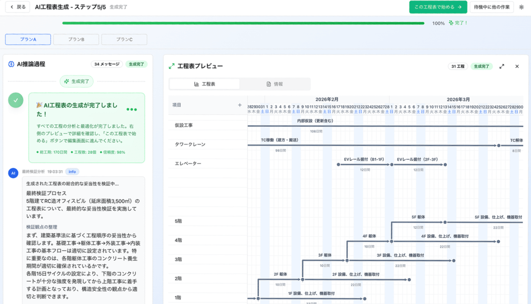Click the green checkmark completion icon
The image size is (531, 304).
pyautogui.click(x=16, y=100)
